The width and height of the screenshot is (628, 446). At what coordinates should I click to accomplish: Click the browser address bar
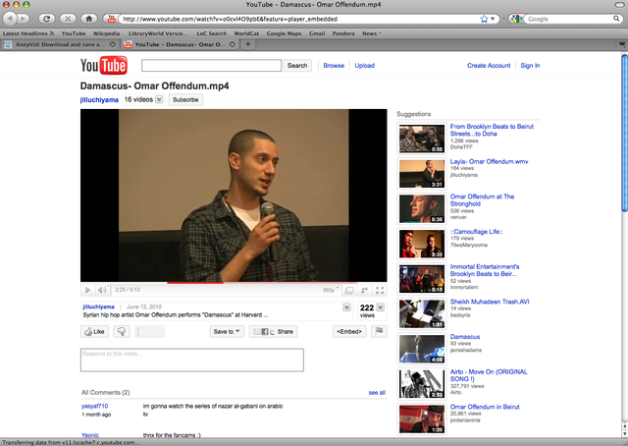pyautogui.click(x=300, y=19)
